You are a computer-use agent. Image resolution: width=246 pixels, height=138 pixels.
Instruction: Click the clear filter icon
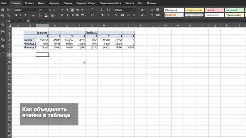coord(109,15)
